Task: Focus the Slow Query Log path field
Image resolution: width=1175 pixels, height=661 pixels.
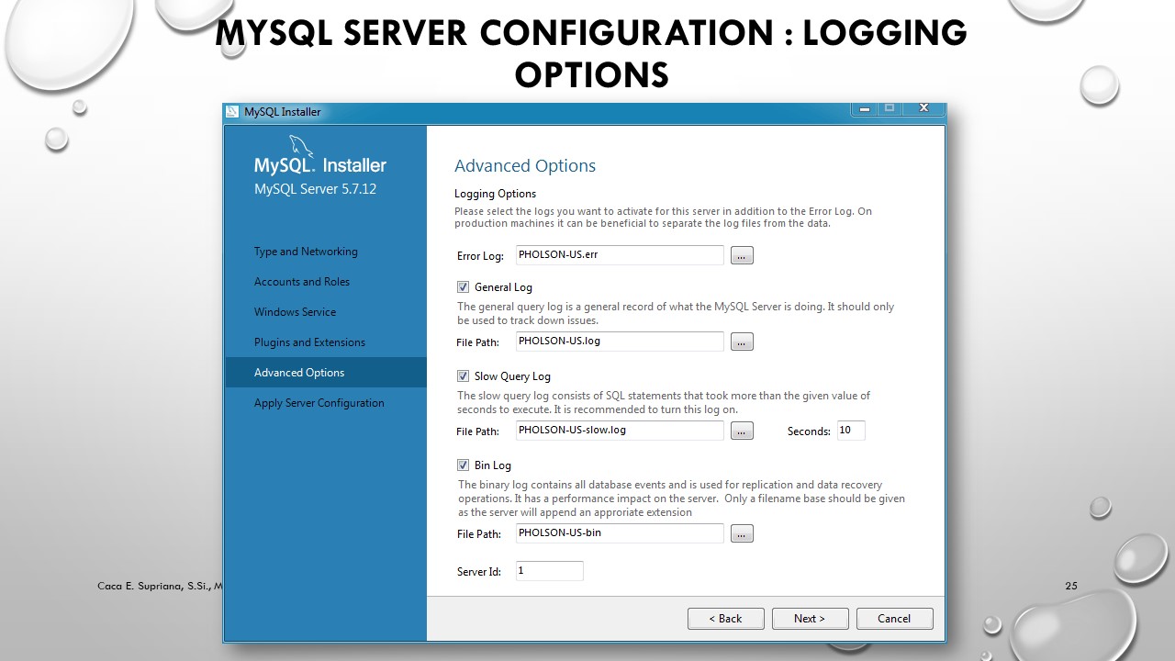Action: [620, 431]
